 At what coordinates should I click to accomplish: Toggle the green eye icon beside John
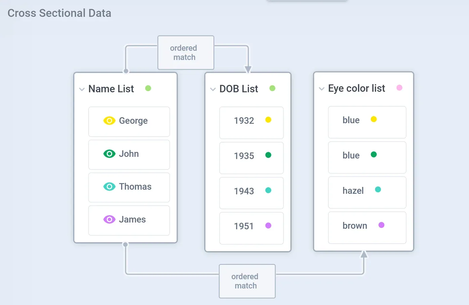[109, 154]
